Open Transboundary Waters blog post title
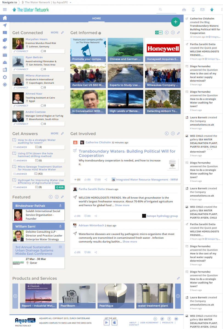This screenshot has height=329, width=223. pyautogui.click(x=127, y=153)
